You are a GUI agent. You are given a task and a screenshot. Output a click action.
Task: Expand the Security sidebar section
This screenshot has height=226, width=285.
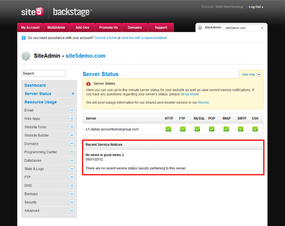72,202
